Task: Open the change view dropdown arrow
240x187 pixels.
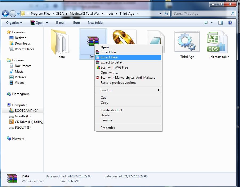Action: pos(212,23)
